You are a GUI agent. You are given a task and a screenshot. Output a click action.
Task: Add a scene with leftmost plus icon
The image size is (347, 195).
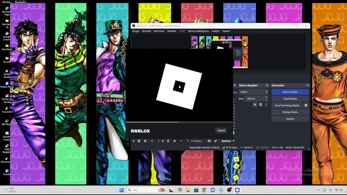(134, 141)
